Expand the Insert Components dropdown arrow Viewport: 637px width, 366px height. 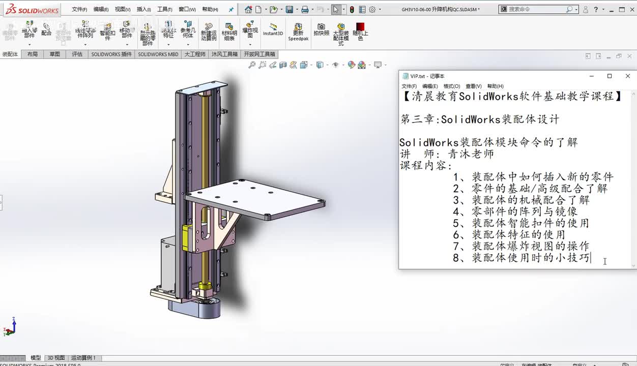30,44
